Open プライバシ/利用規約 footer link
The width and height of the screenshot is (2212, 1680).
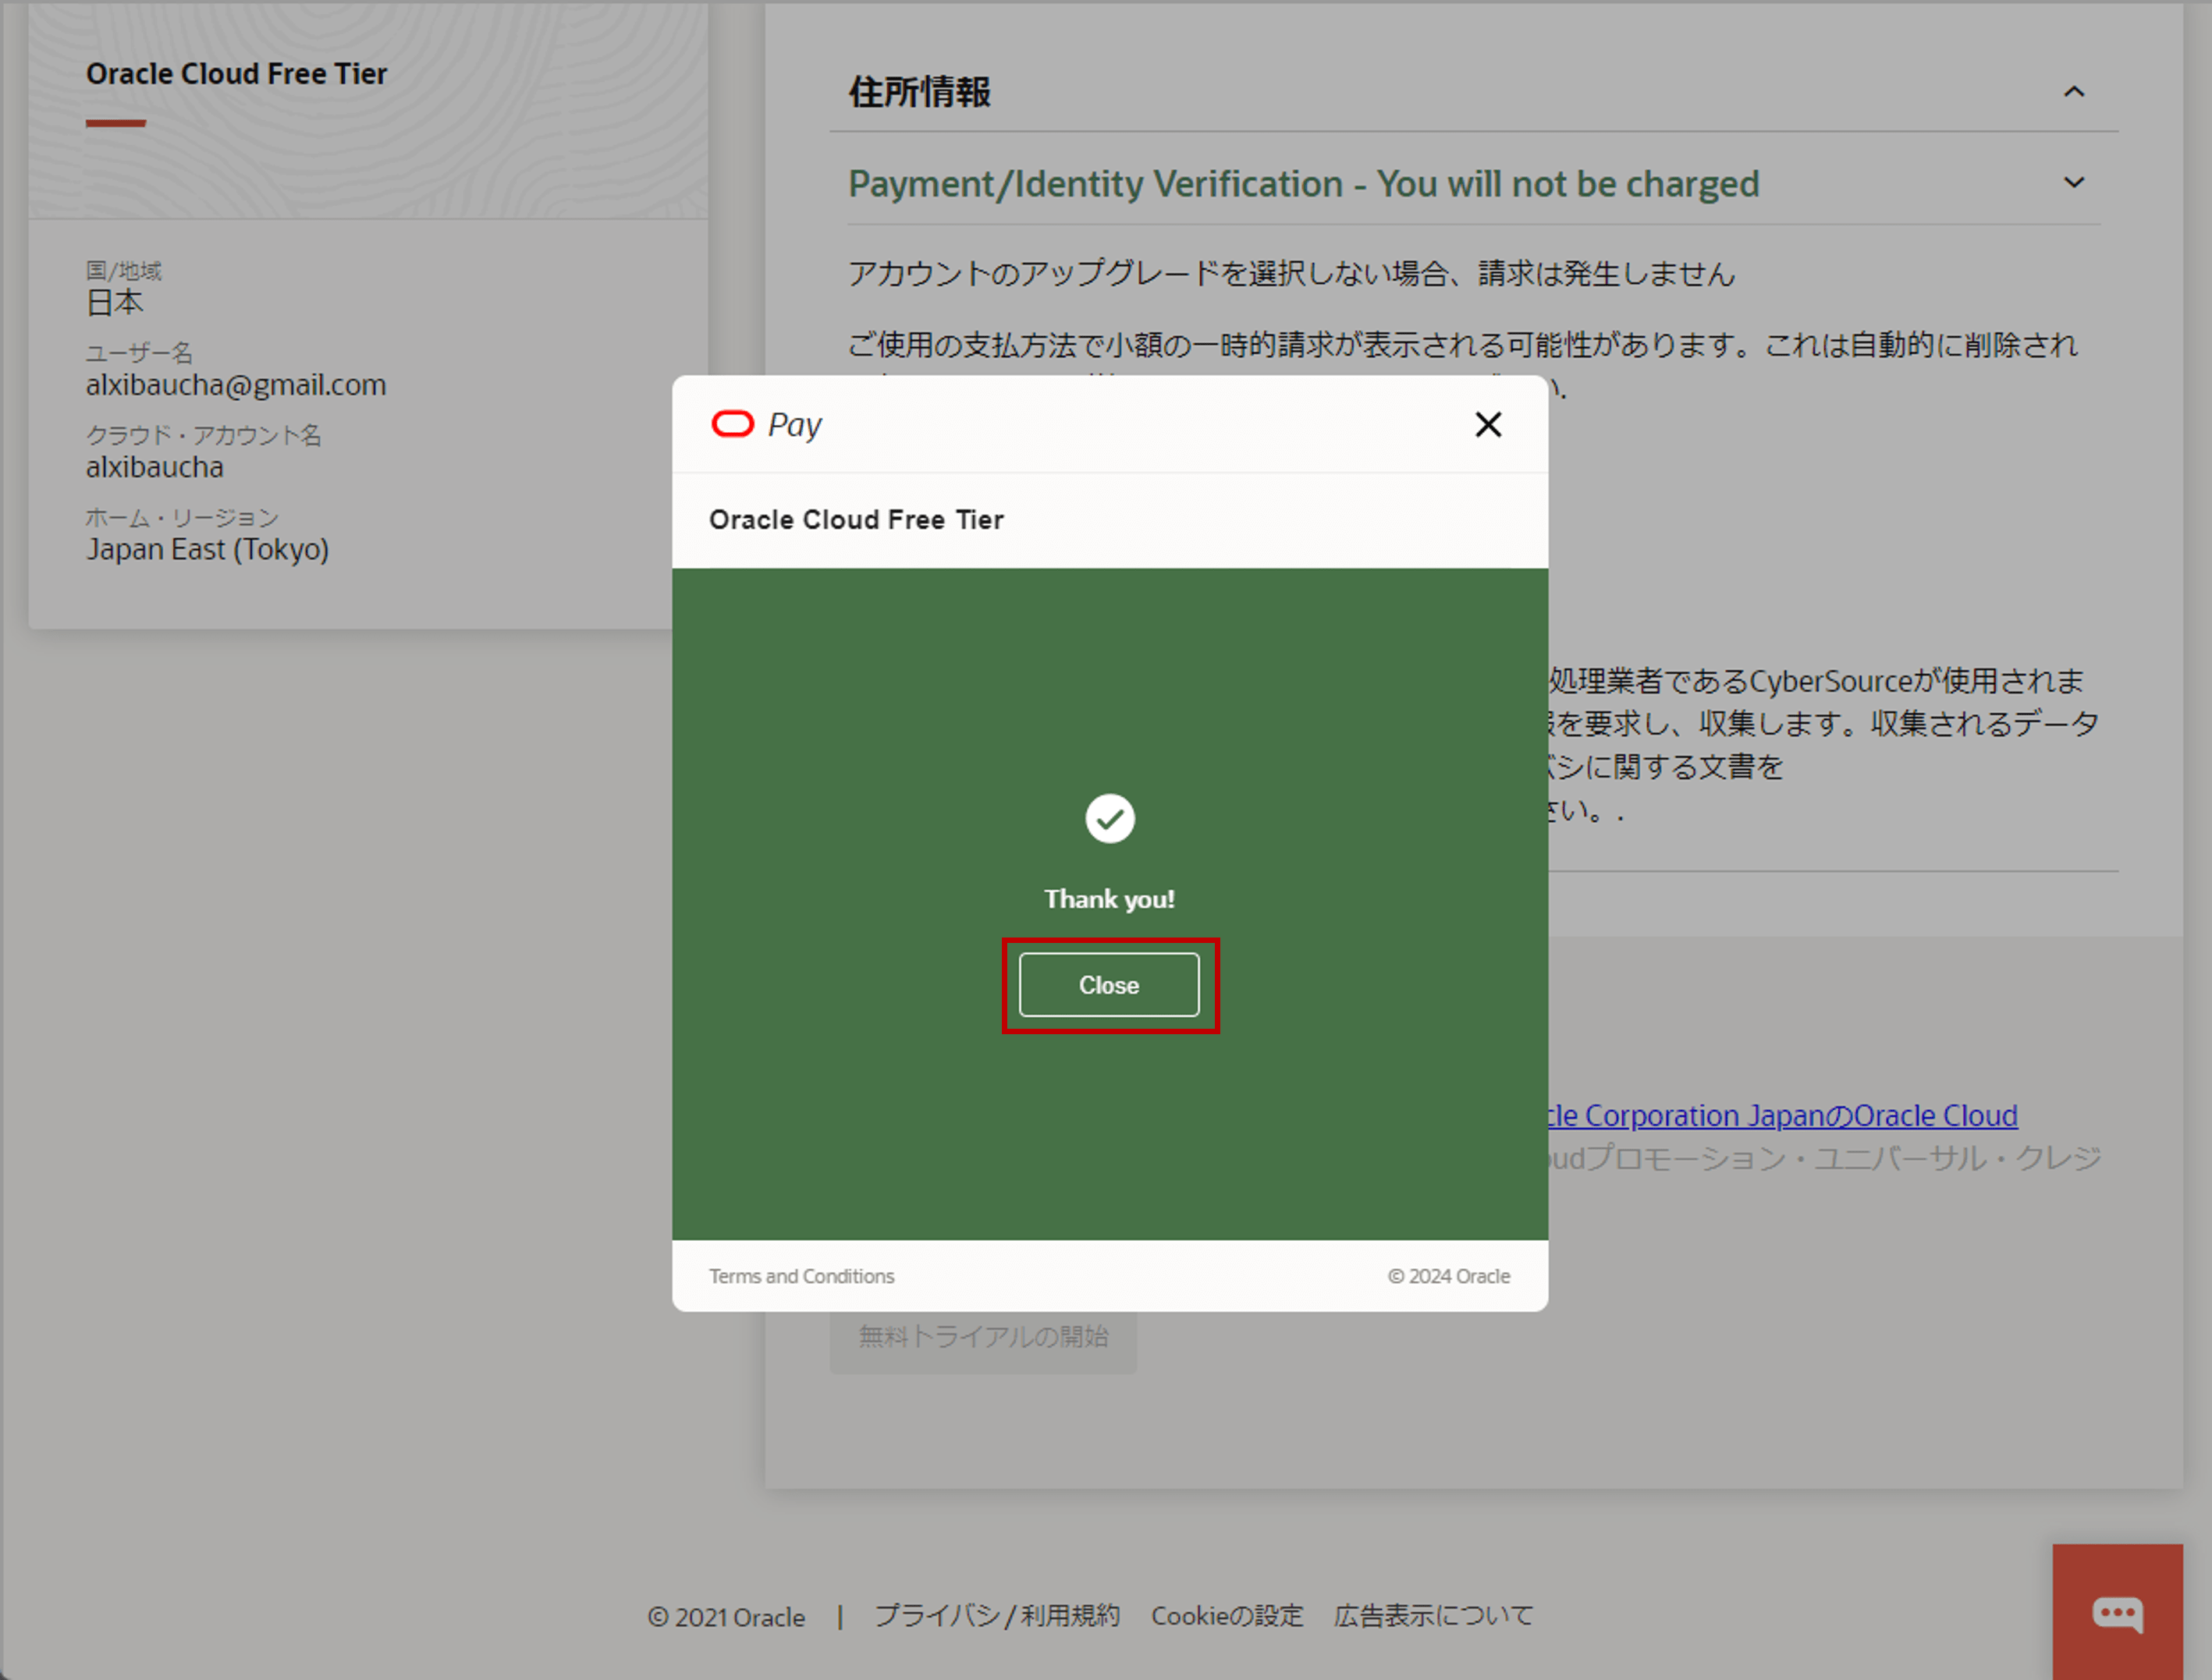point(997,1616)
